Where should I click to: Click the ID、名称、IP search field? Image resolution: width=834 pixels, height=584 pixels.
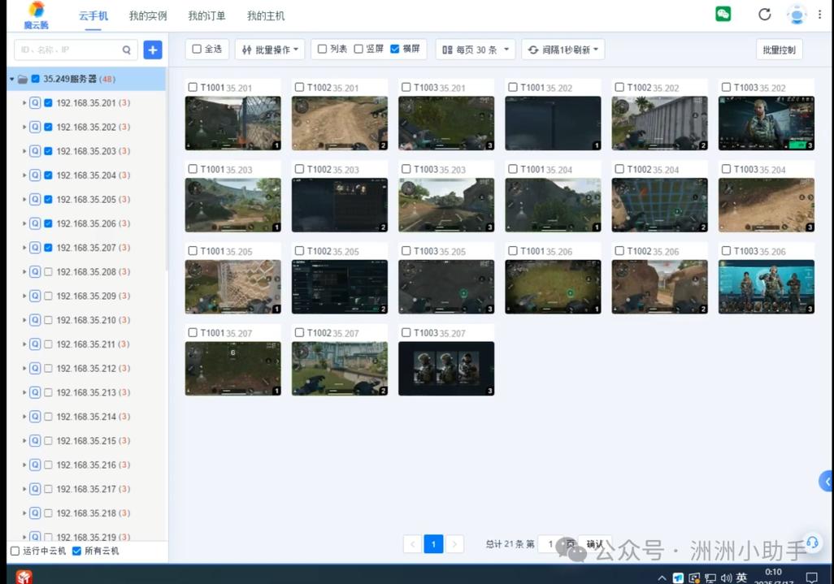(x=76, y=50)
